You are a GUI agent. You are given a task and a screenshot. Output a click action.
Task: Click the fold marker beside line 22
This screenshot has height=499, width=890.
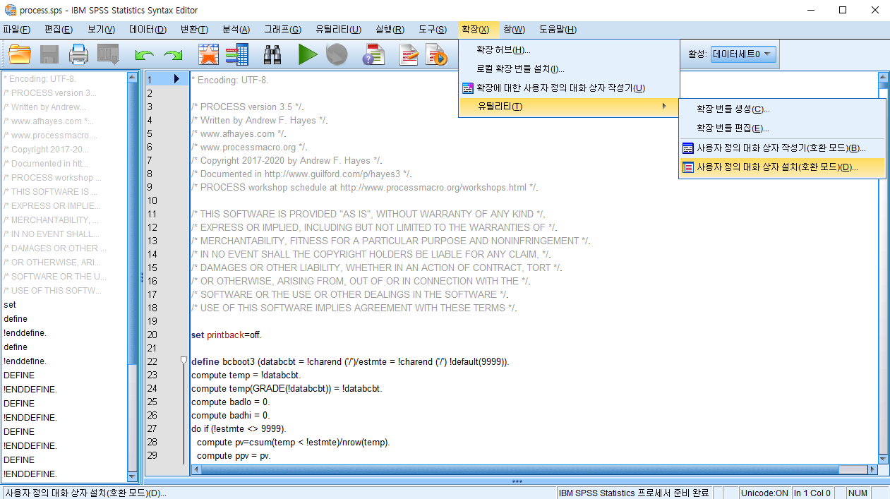[x=184, y=361]
